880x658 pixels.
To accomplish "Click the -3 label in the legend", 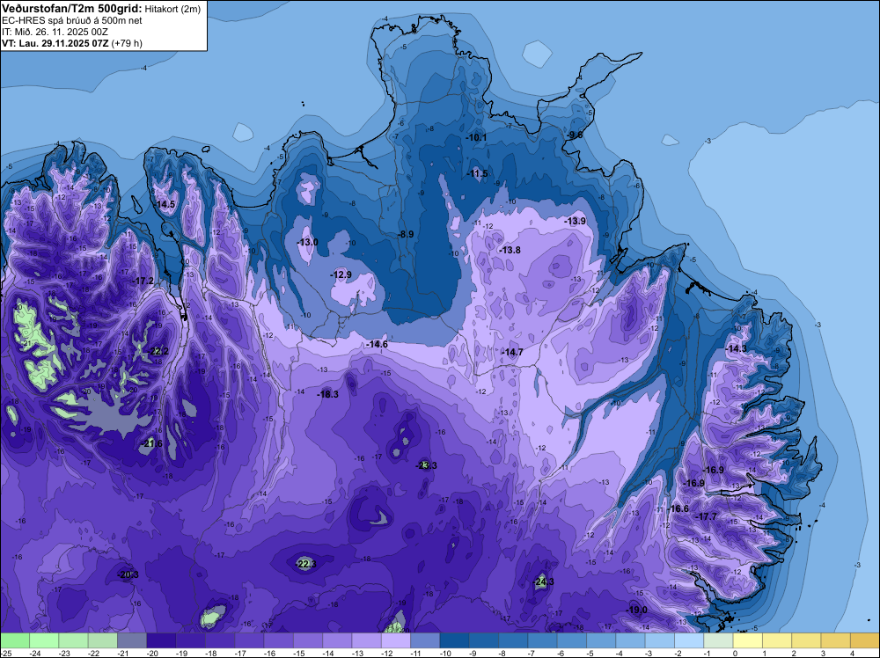I will (x=649, y=654).
